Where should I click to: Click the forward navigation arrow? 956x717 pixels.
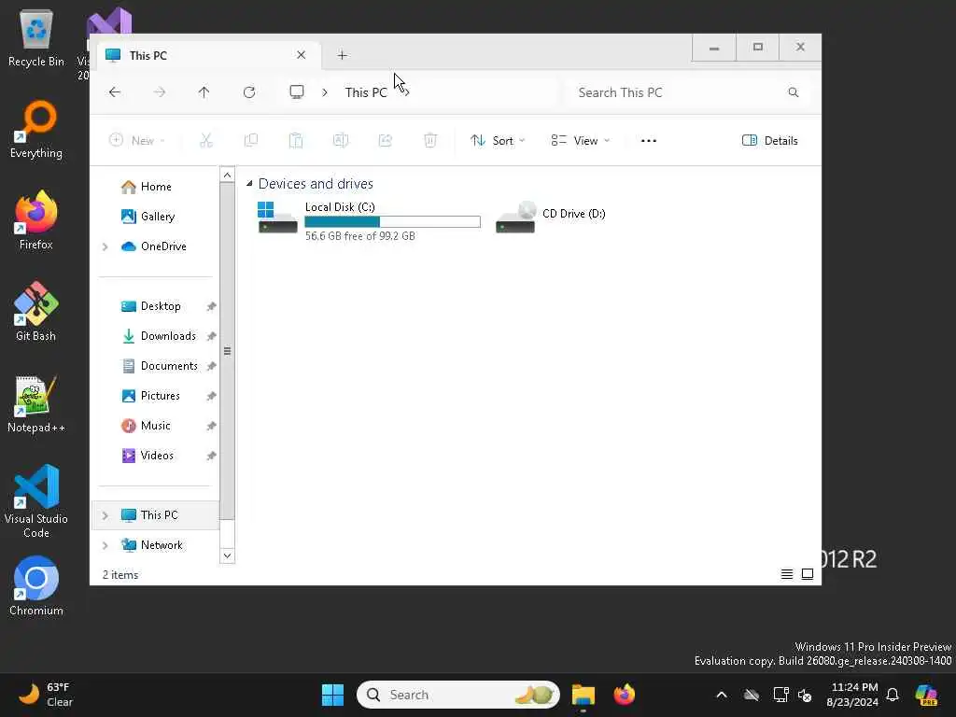159,92
